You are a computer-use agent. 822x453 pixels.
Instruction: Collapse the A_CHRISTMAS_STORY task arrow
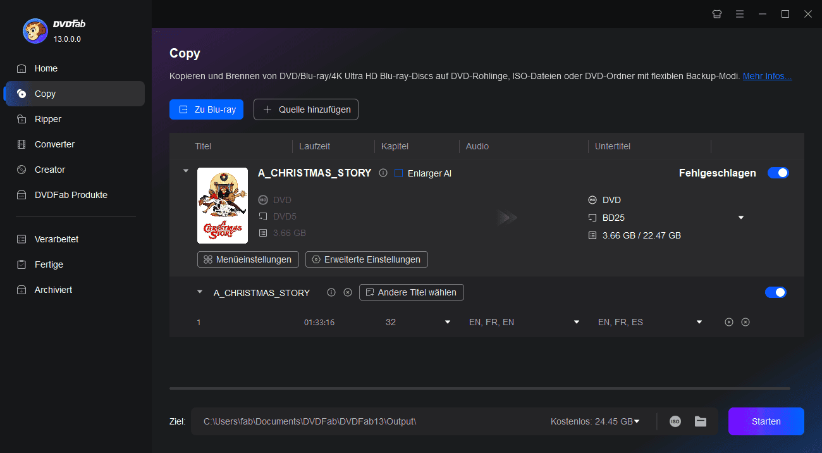pyautogui.click(x=185, y=171)
